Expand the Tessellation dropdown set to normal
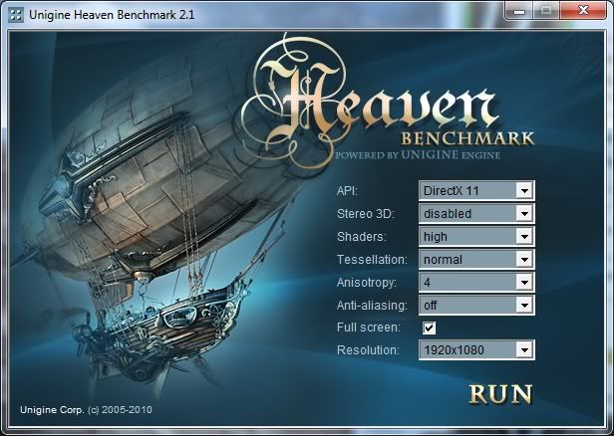The image size is (614, 436). tap(476, 259)
